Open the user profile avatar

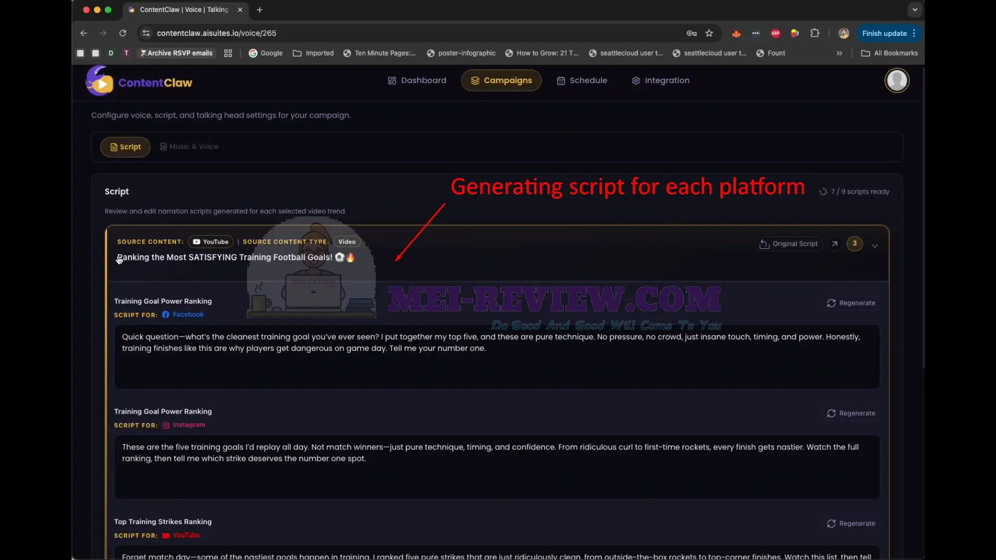point(897,80)
